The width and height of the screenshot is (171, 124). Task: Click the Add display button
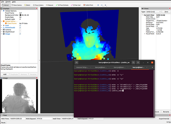pos(5,74)
